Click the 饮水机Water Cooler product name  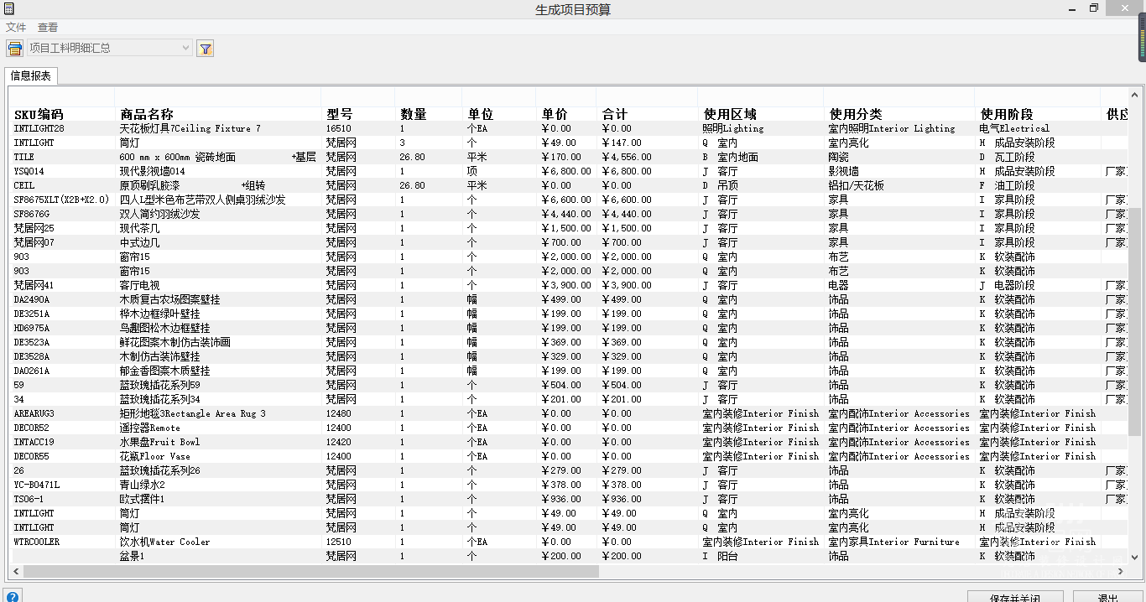[x=163, y=542]
